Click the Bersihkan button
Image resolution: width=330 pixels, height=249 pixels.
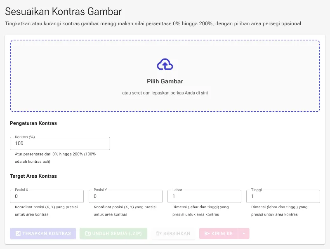[173, 233]
